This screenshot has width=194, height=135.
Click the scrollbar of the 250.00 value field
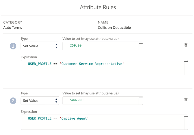pos(141,46)
